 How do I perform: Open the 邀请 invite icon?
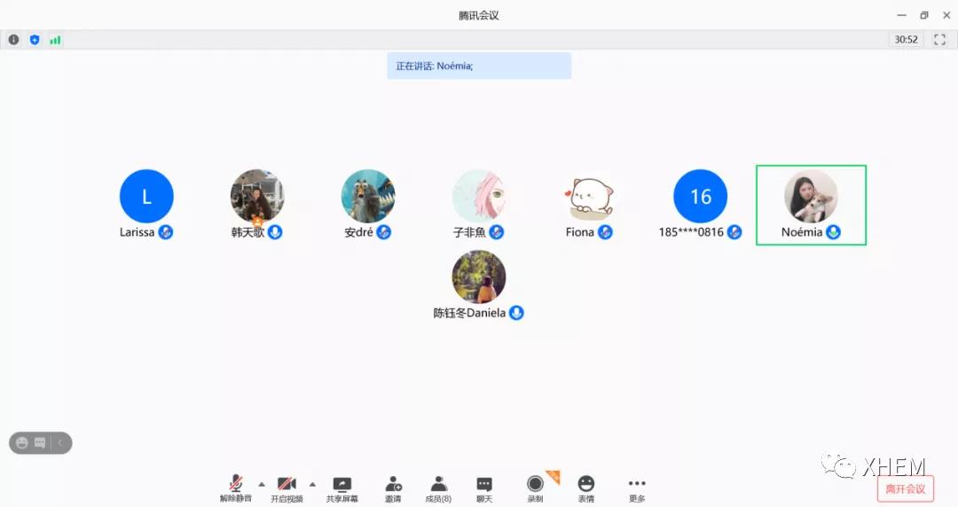[x=393, y=487]
